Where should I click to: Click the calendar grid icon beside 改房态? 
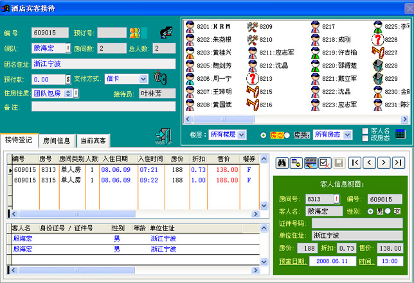coord(401,134)
